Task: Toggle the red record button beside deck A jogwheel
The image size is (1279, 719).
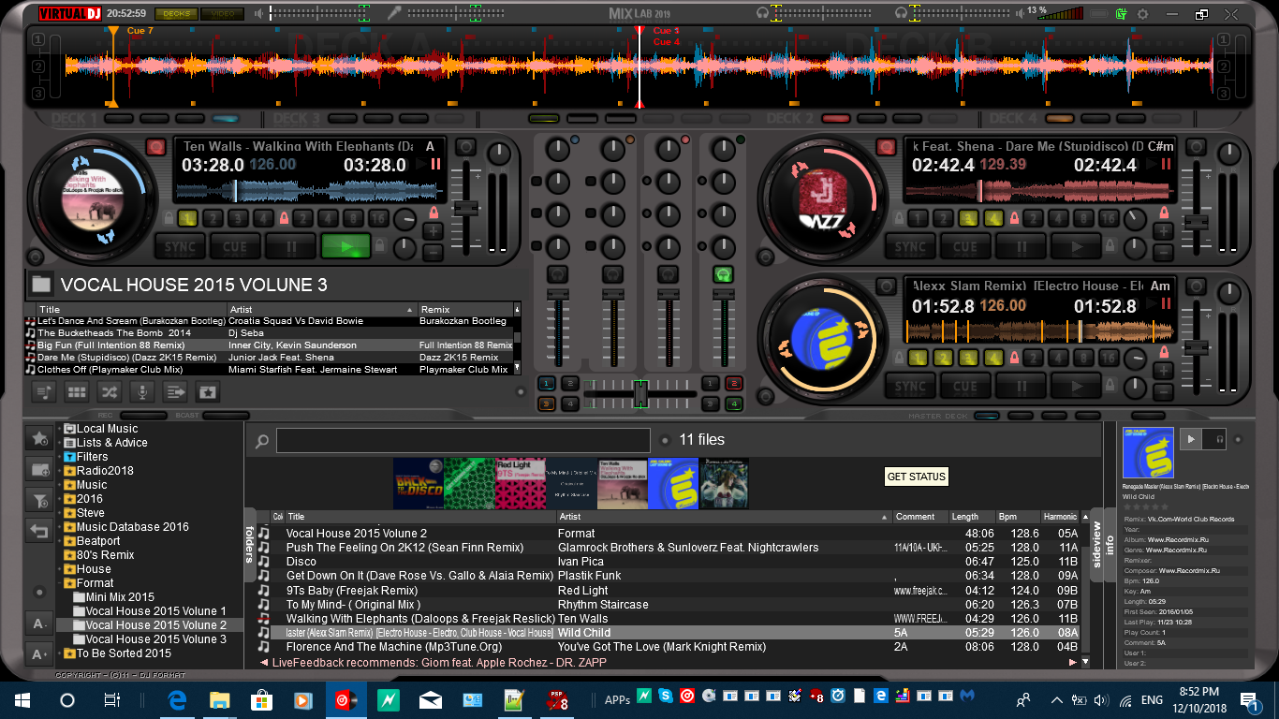Action: (x=156, y=147)
